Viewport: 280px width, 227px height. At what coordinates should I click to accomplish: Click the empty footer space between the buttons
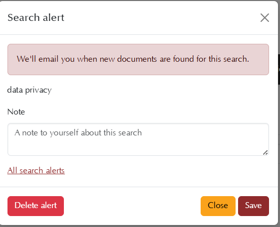point(132,206)
